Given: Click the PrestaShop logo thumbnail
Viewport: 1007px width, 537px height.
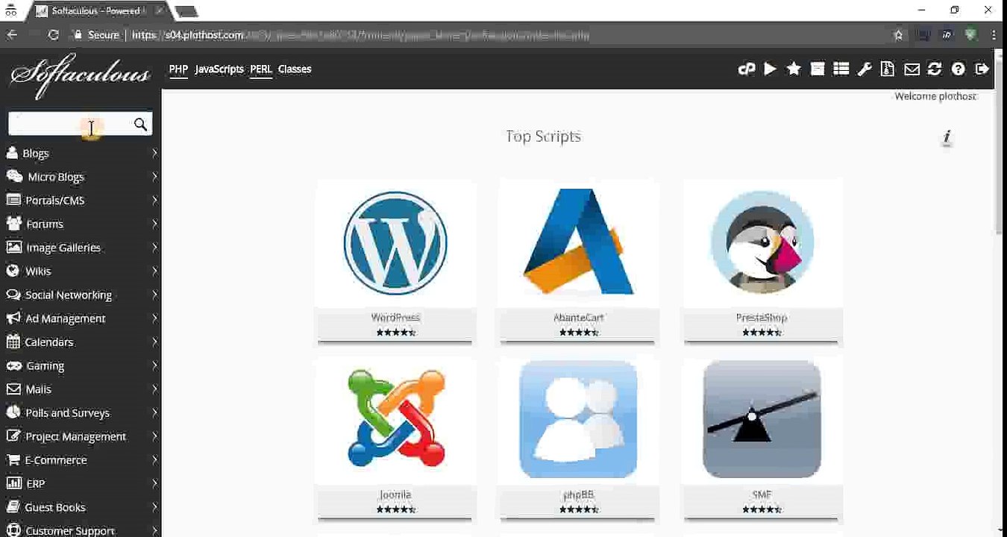Looking at the screenshot, I should pyautogui.click(x=762, y=242).
